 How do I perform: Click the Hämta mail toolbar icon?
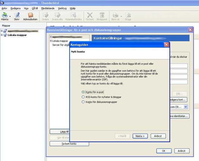click(x=4, y=15)
